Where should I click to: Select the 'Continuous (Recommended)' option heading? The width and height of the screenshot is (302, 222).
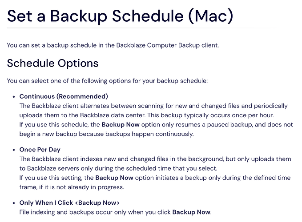pyautogui.click(x=64, y=96)
